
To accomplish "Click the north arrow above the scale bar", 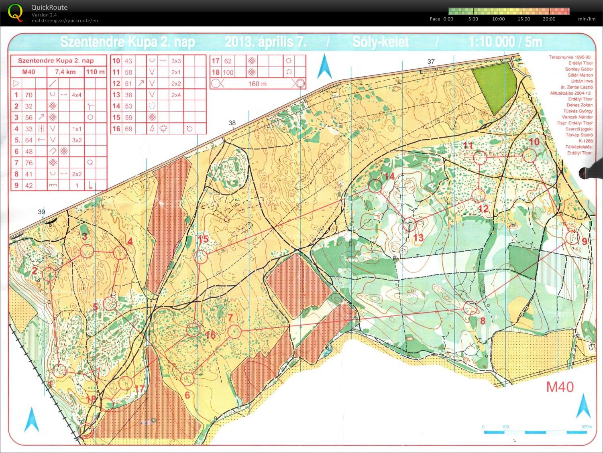I will pos(584,406).
